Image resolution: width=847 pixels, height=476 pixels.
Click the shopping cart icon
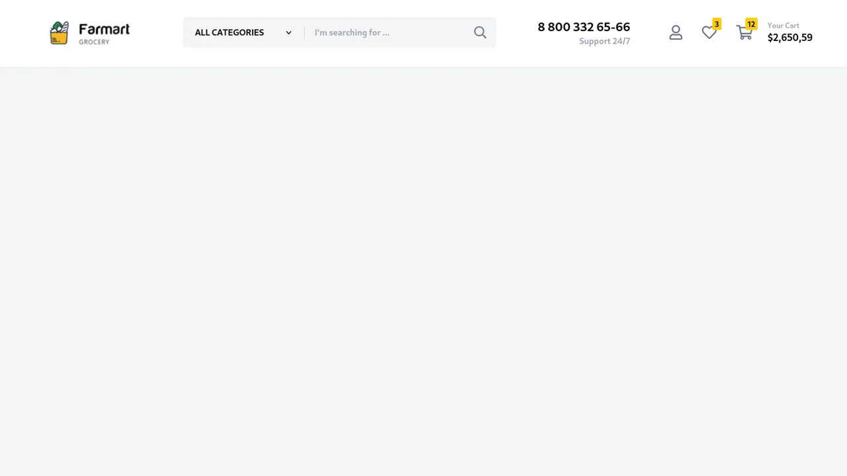(744, 33)
